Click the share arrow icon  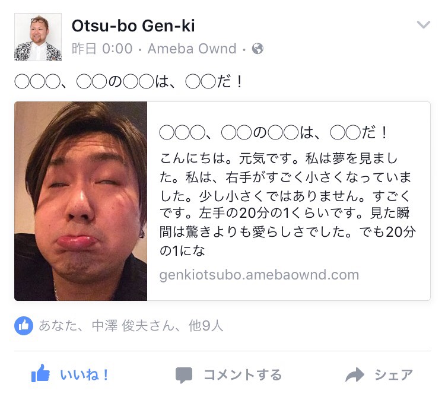354,374
